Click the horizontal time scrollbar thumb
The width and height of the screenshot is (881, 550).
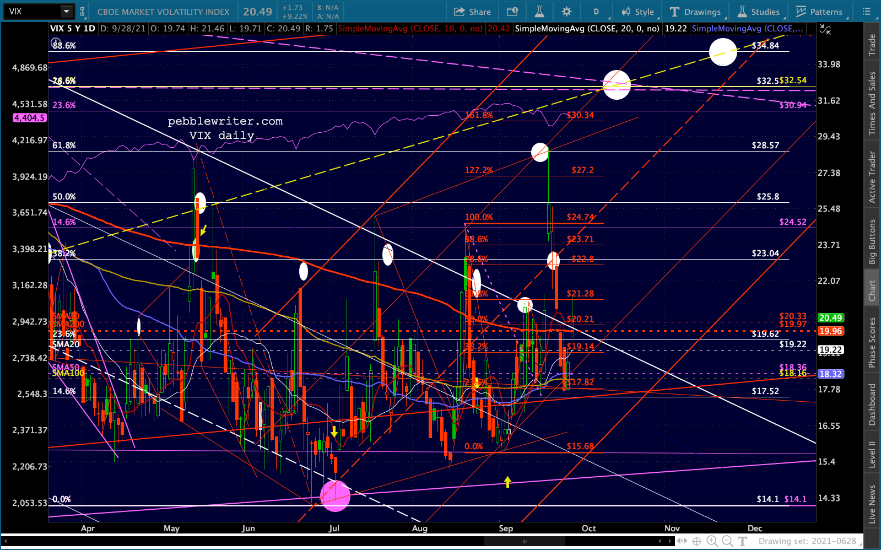tap(525, 541)
